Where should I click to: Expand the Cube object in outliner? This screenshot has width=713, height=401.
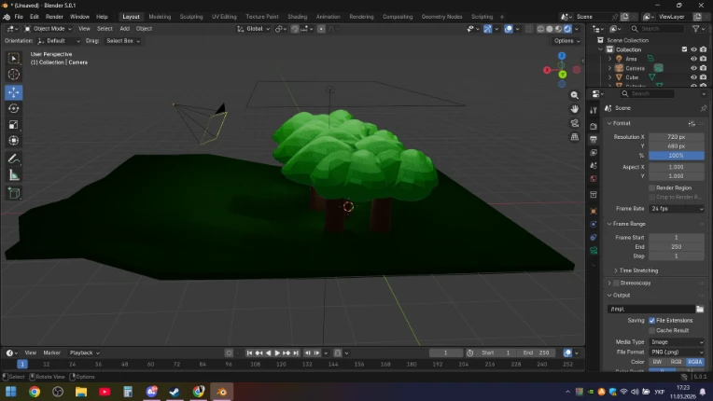610,77
